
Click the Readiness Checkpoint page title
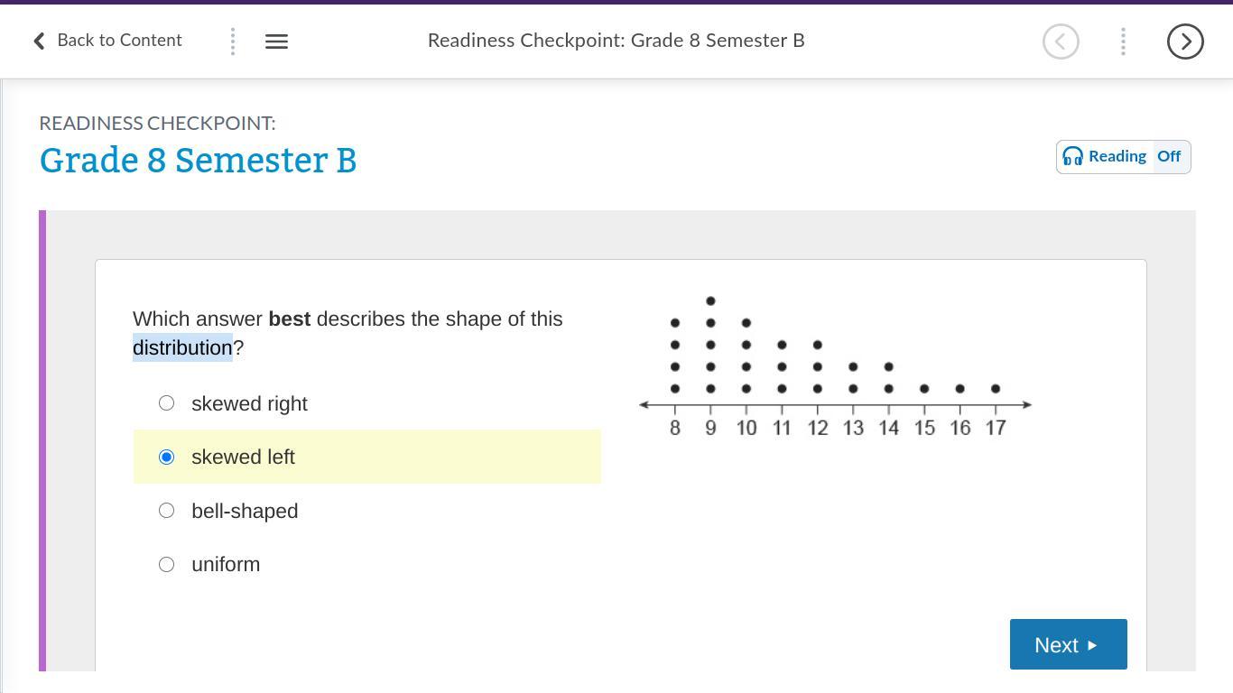616,41
